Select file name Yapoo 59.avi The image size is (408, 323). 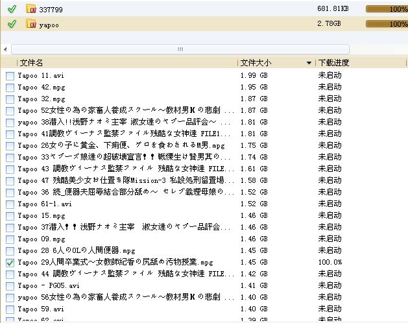(x=41, y=309)
